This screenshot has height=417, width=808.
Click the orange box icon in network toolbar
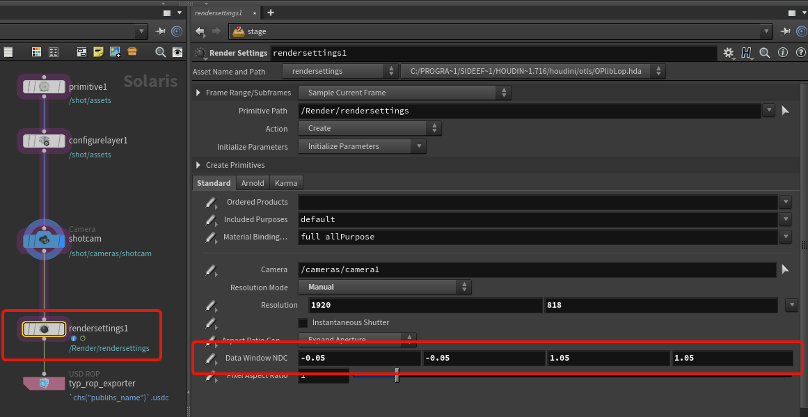click(132, 52)
